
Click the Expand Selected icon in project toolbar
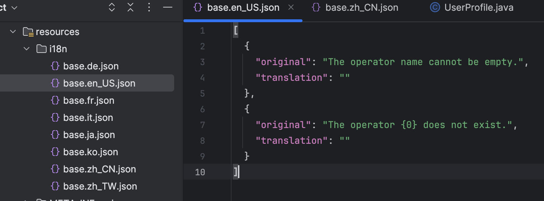pos(112,8)
